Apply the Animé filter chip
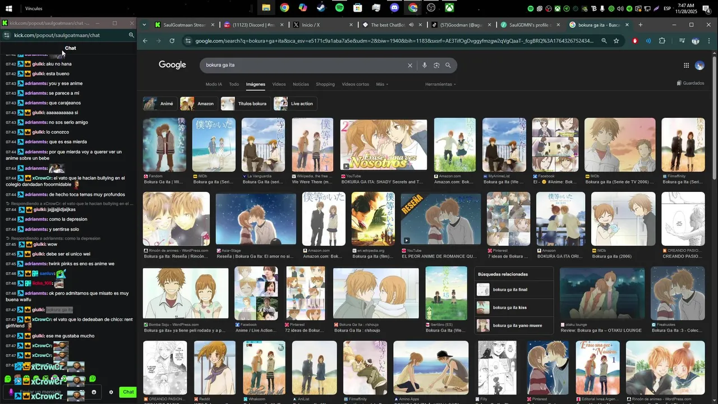718x404 pixels. point(159,104)
